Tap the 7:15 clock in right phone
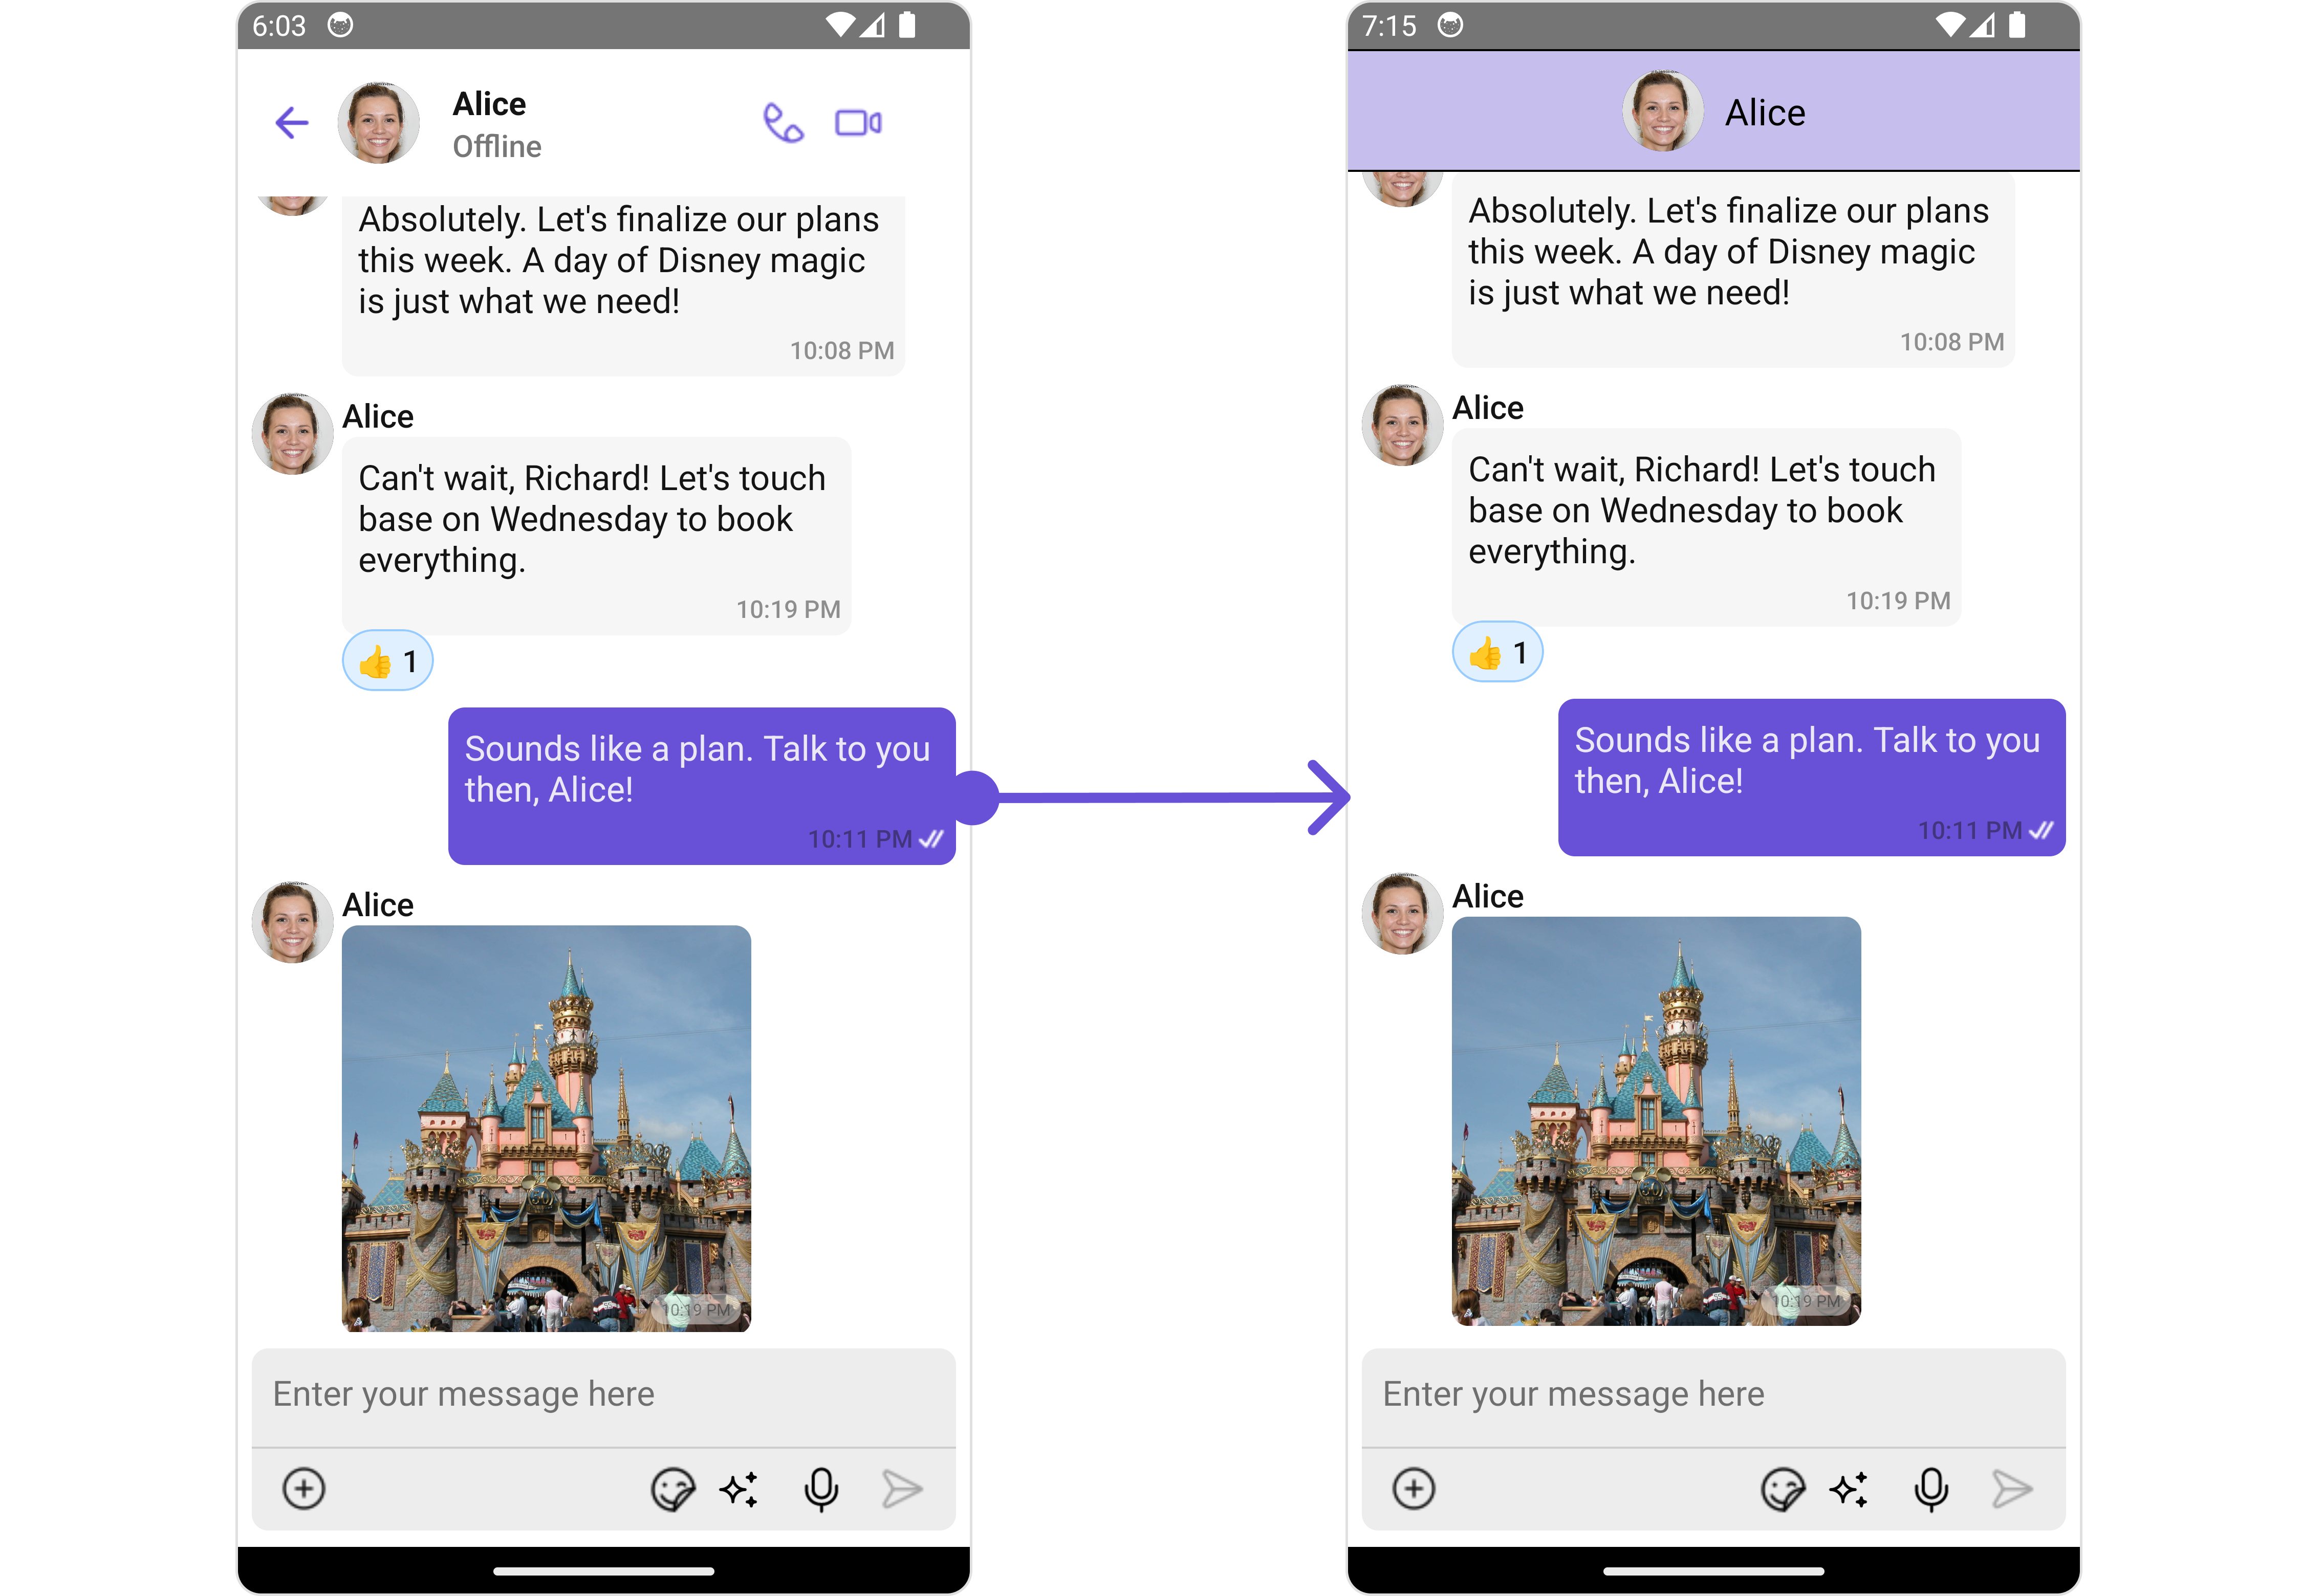The height and width of the screenshot is (1596, 2302). [x=1389, y=26]
